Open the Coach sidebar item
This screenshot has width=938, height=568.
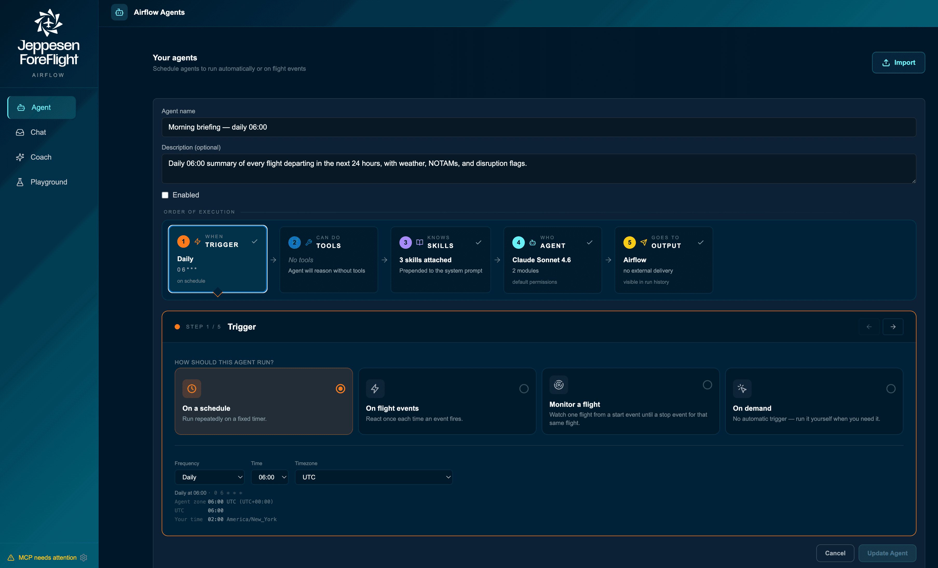[x=41, y=157]
